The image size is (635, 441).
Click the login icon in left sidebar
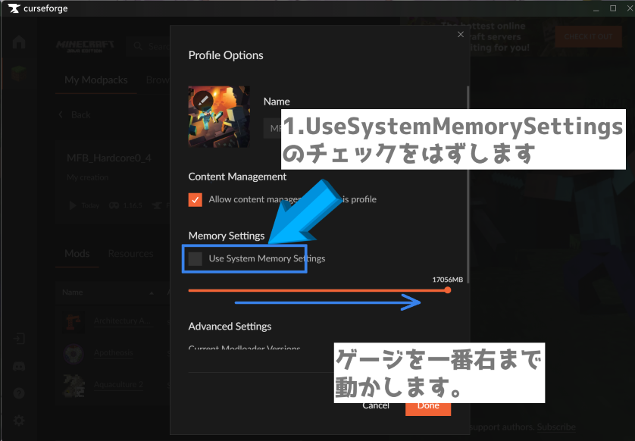[x=19, y=339]
